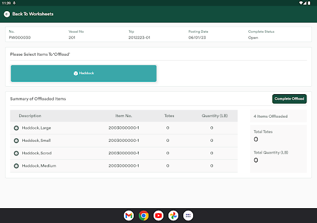Image resolution: width=317 pixels, height=223 pixels.
Task: Open YouTube from the taskbar
Action: coord(158,216)
